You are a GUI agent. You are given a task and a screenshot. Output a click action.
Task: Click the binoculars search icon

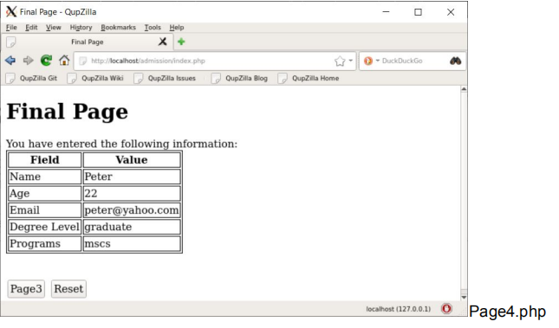(x=455, y=61)
